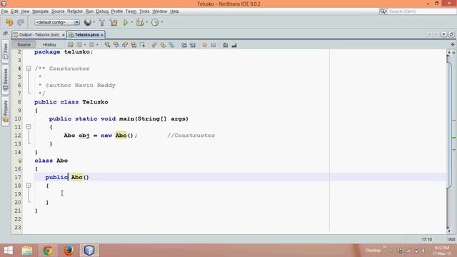The height and width of the screenshot is (257, 457).
Task: Open the Refactor menu
Action: [x=75, y=11]
